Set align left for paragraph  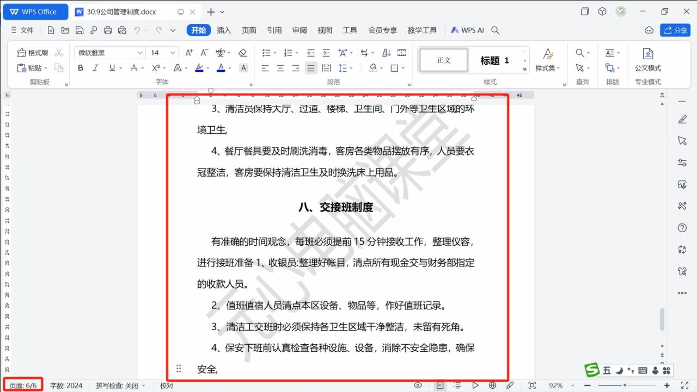pyautogui.click(x=265, y=68)
